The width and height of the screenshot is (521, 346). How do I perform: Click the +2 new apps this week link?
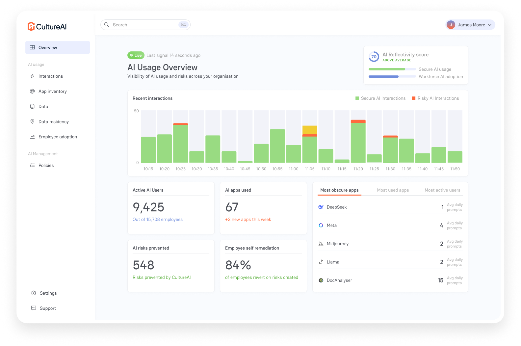(248, 219)
